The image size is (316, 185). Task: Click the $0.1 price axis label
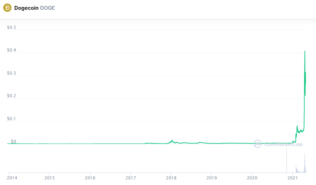click(x=11, y=119)
